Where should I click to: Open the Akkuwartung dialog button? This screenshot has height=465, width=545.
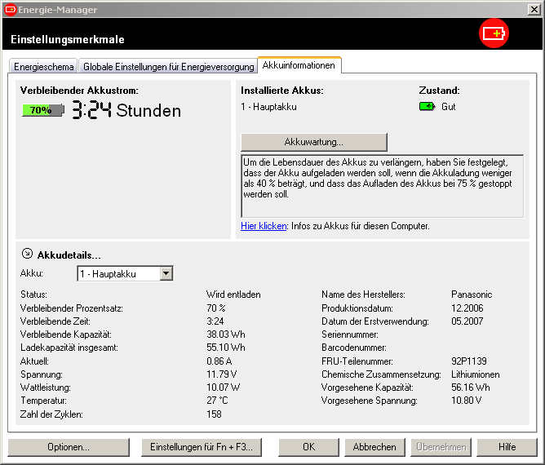click(314, 142)
